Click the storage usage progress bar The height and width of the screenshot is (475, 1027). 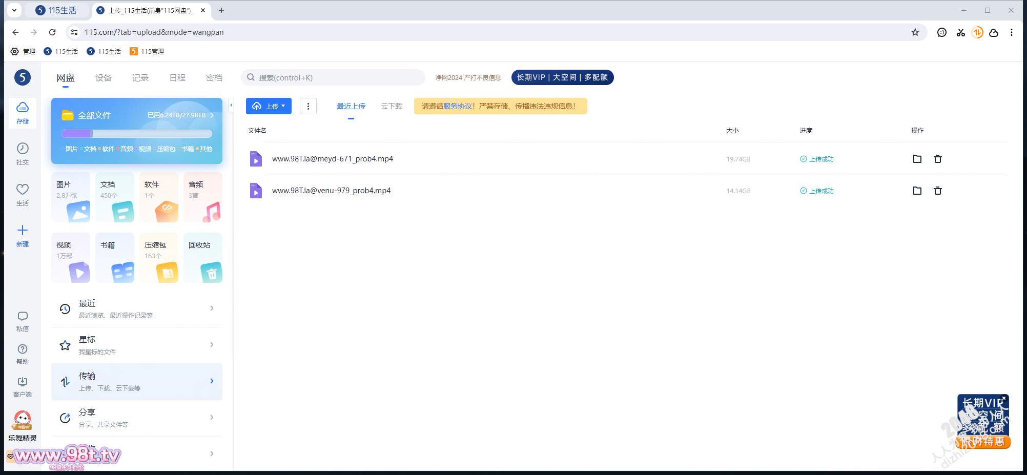tap(137, 134)
